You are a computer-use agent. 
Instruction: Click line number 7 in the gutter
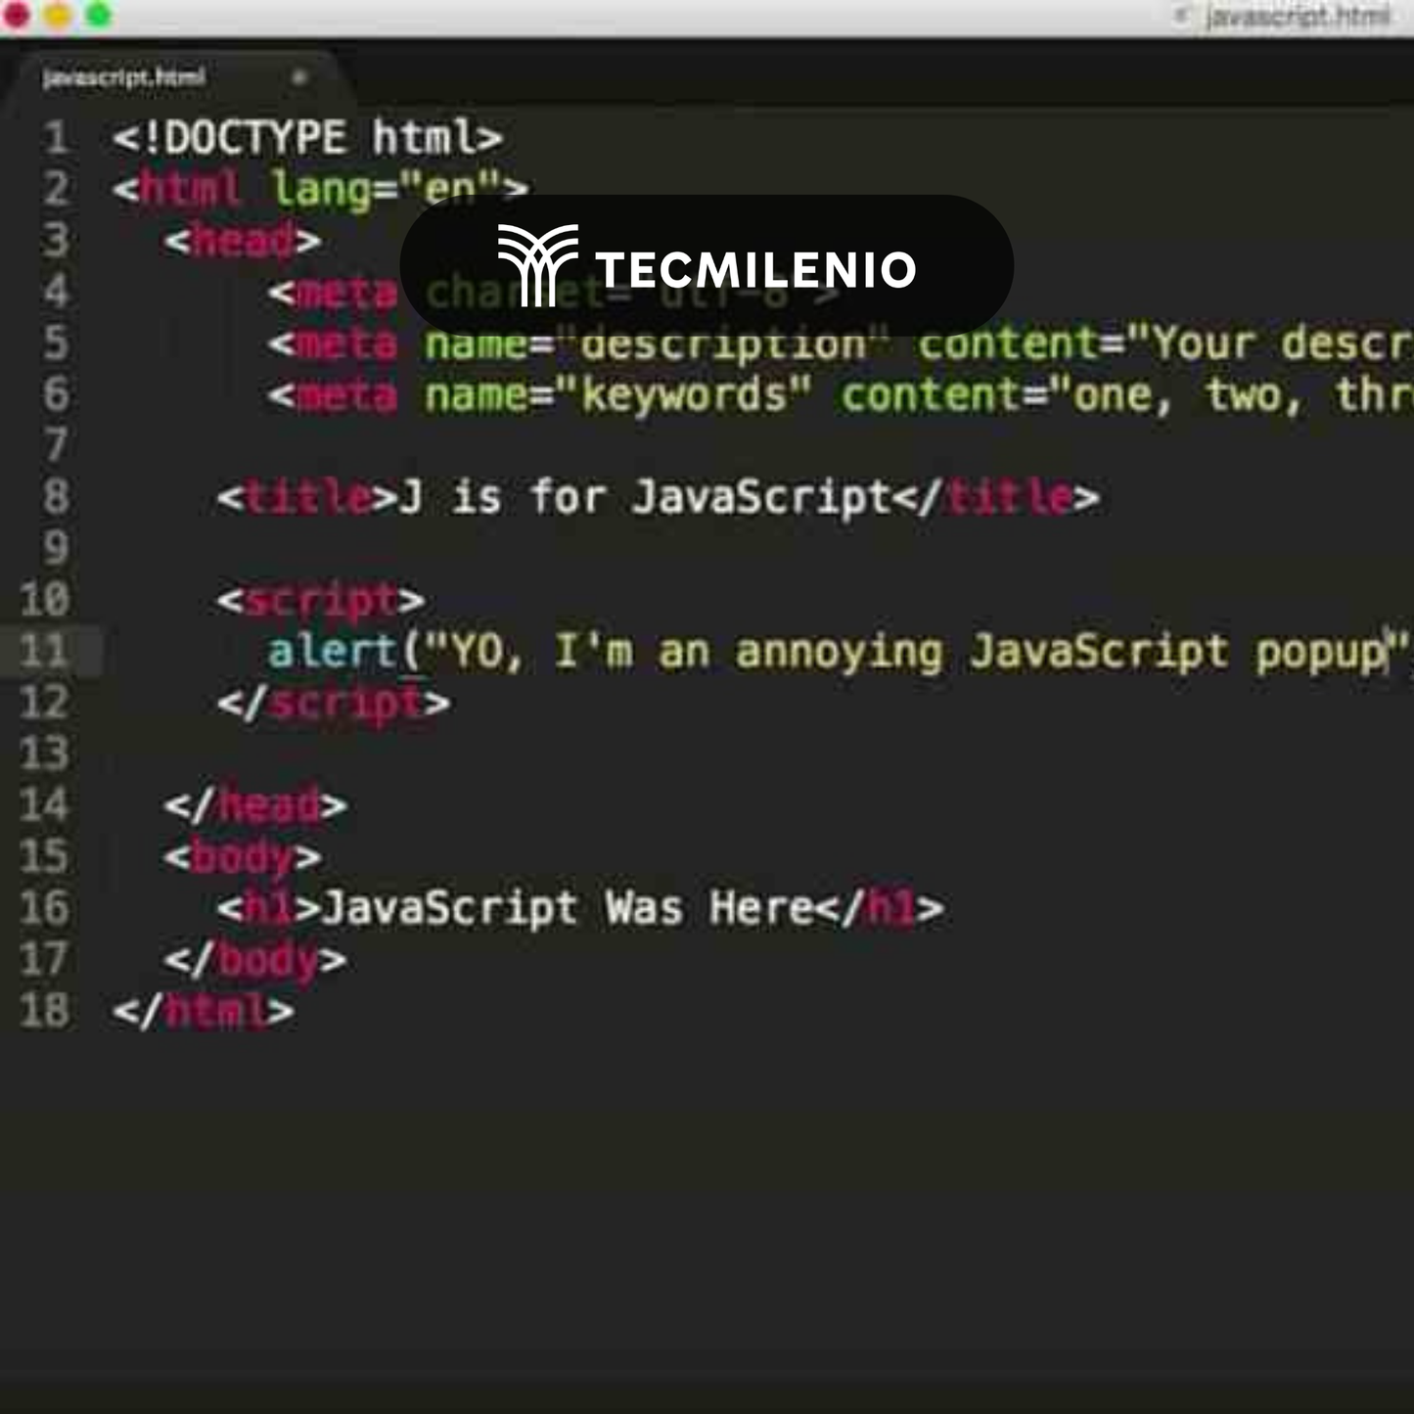coord(56,446)
